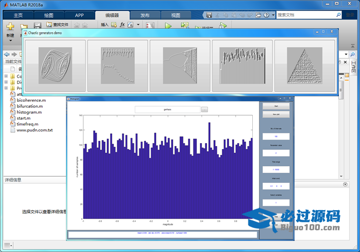
Task: Open the quick access toolbar dropdown arrow
Action: [x=273, y=15]
